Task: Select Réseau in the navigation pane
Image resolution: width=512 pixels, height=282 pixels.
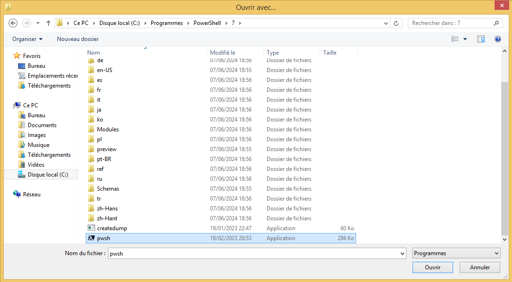Action: click(32, 194)
